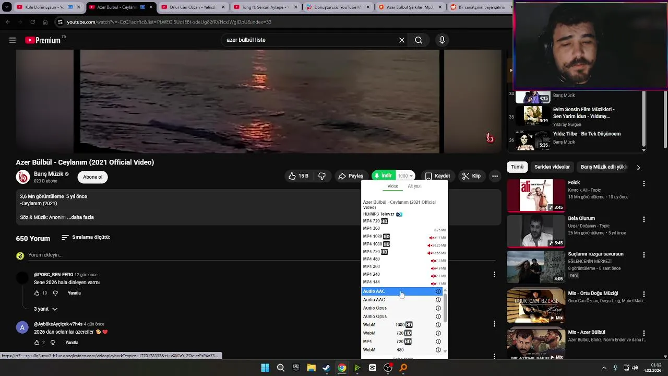Open info icon for WebM 480 row

click(438, 350)
